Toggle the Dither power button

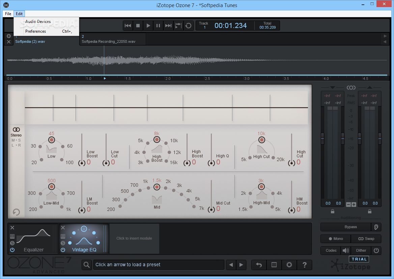pyautogui.click(x=376, y=250)
